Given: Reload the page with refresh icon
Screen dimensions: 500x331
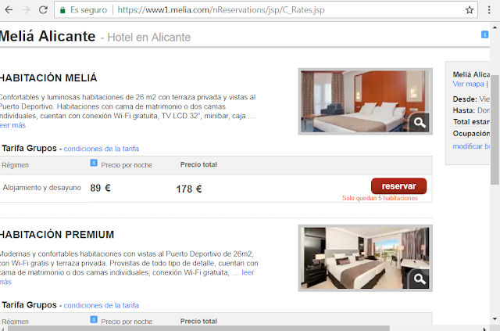Looking at the screenshot, I should pyautogui.click(x=43, y=10).
